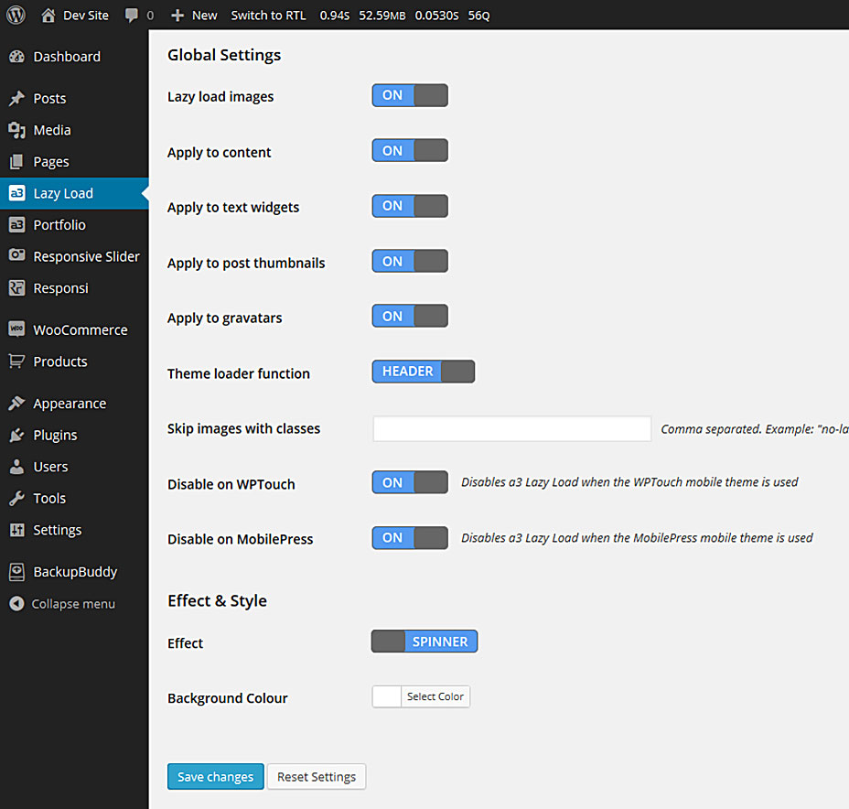This screenshot has width=849, height=809.
Task: Turn off Apply to gravatars toggle
Action: (410, 317)
